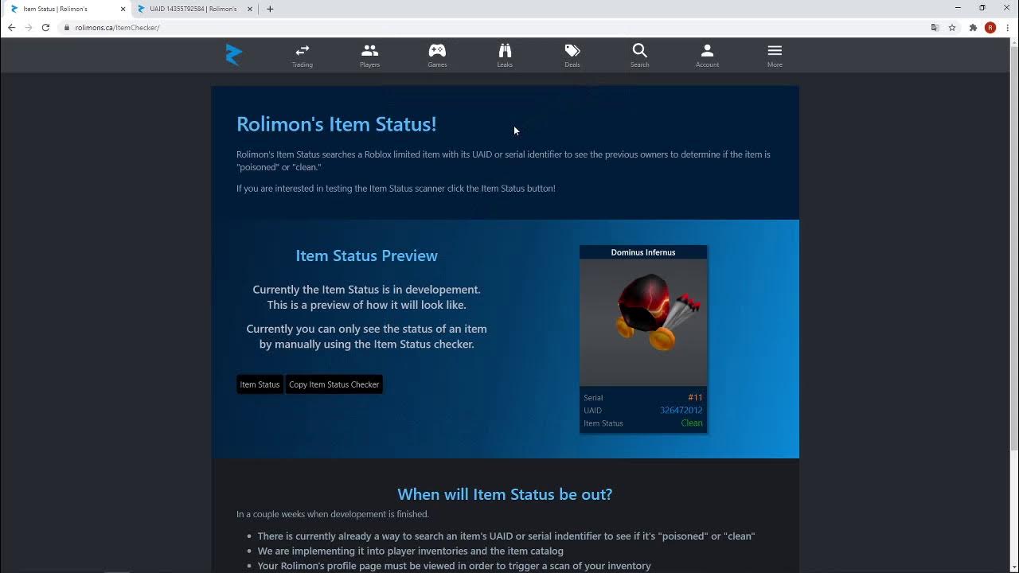
Task: Open the Deals section
Action: 572,56
